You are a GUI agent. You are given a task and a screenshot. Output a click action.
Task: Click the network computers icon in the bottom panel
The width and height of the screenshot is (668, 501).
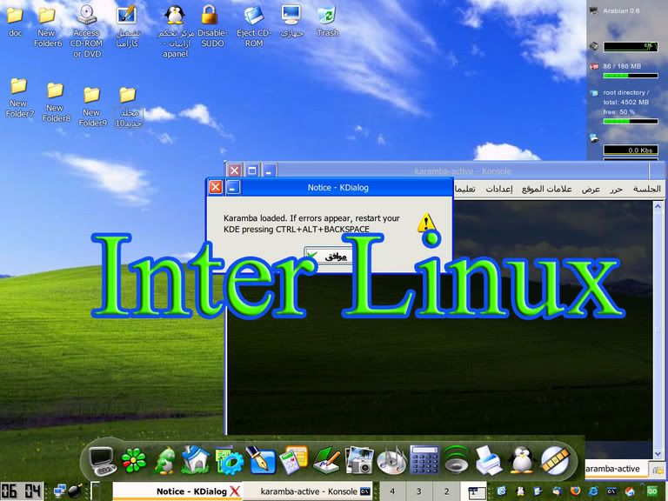[59, 491]
